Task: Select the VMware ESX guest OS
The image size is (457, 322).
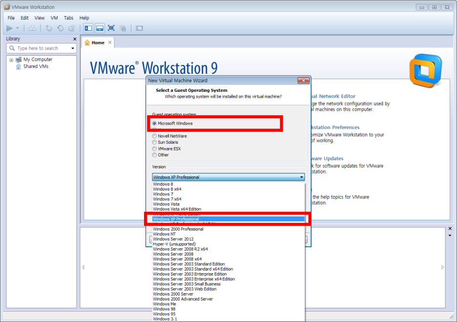Action: [x=155, y=149]
